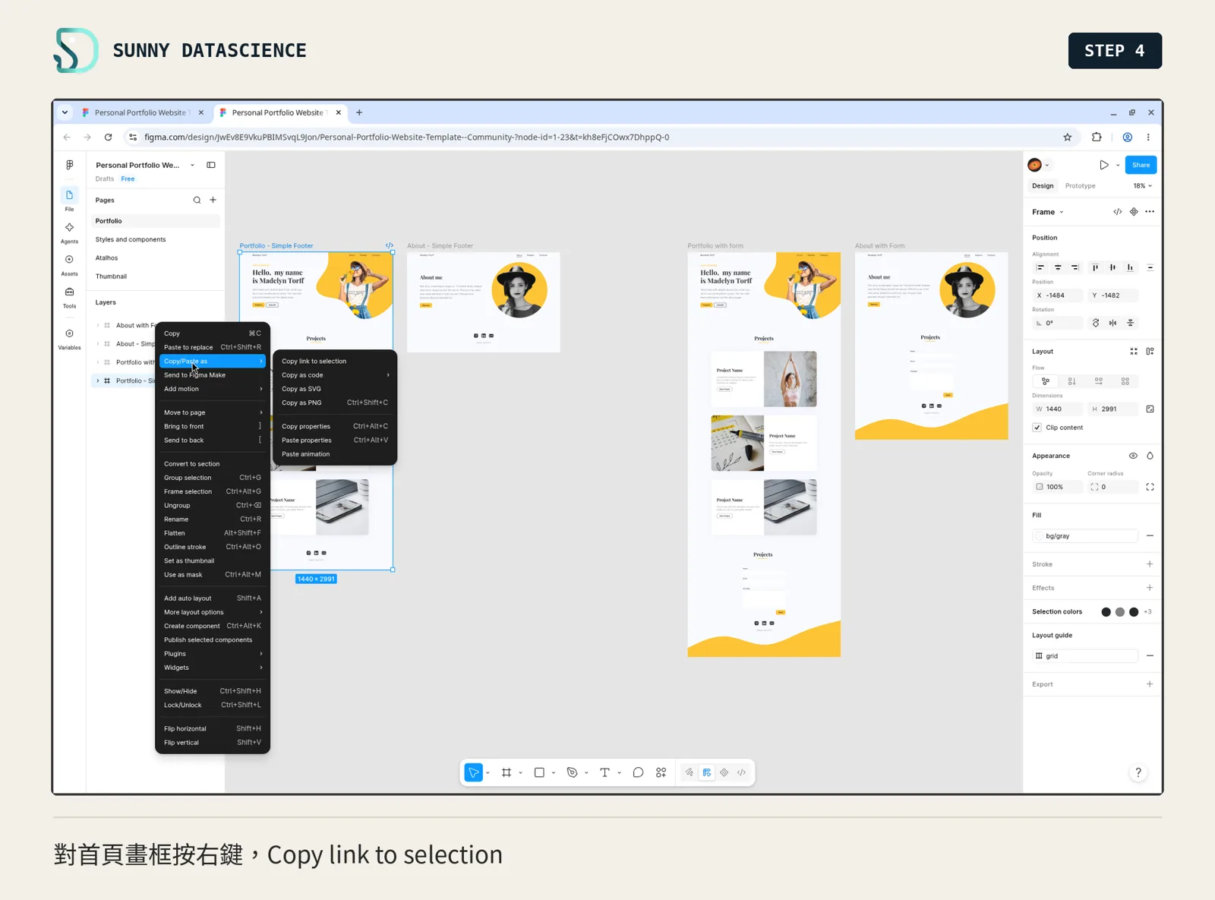Toggle Appearance visibility eye icon
1215x900 pixels.
[x=1133, y=456]
